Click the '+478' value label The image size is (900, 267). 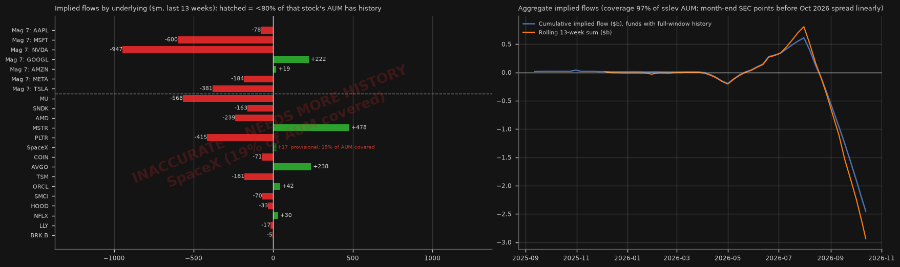tap(359, 128)
